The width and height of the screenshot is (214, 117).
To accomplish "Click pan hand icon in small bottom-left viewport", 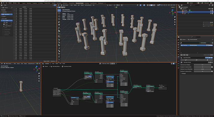I will coord(39,76).
